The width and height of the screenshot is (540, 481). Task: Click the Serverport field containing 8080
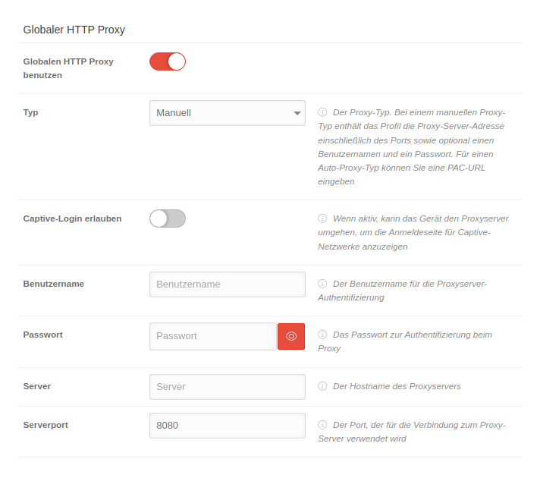(228, 426)
